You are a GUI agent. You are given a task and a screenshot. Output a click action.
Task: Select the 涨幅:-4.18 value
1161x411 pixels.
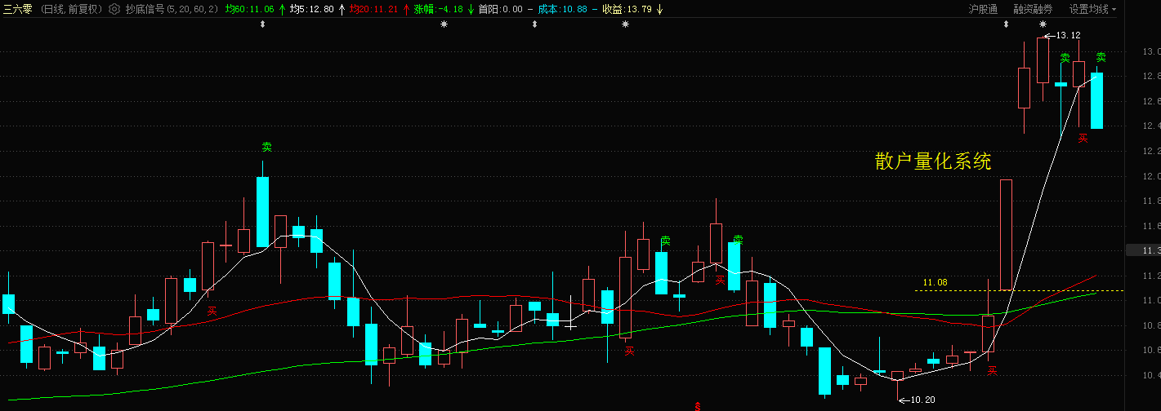point(438,10)
